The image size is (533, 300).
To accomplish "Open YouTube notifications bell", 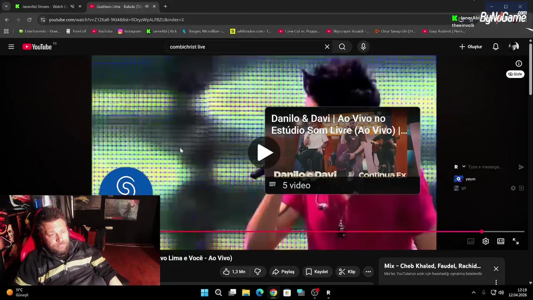I will [x=496, y=47].
